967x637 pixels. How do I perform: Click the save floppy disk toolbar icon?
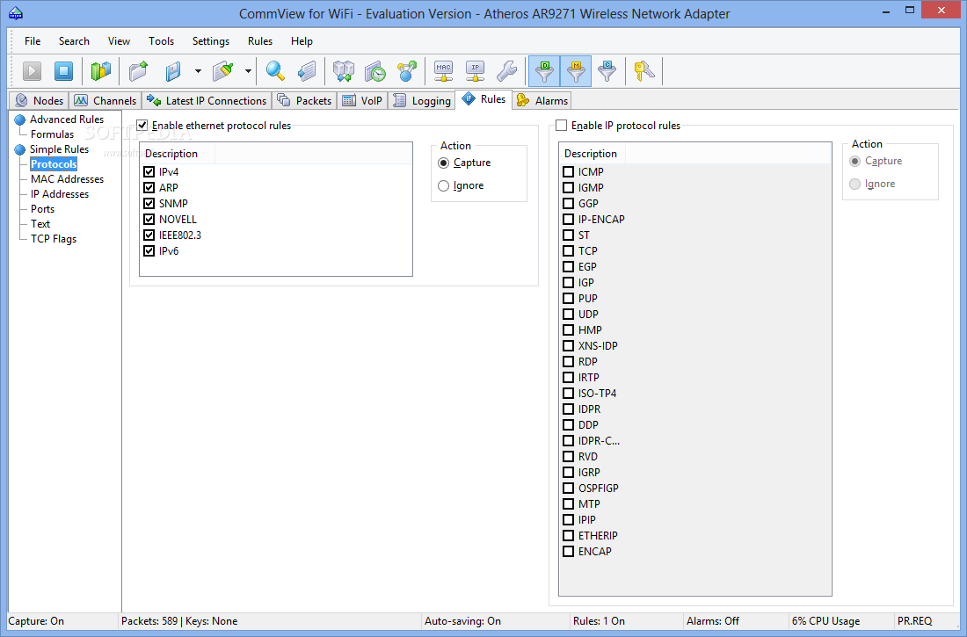[173, 71]
